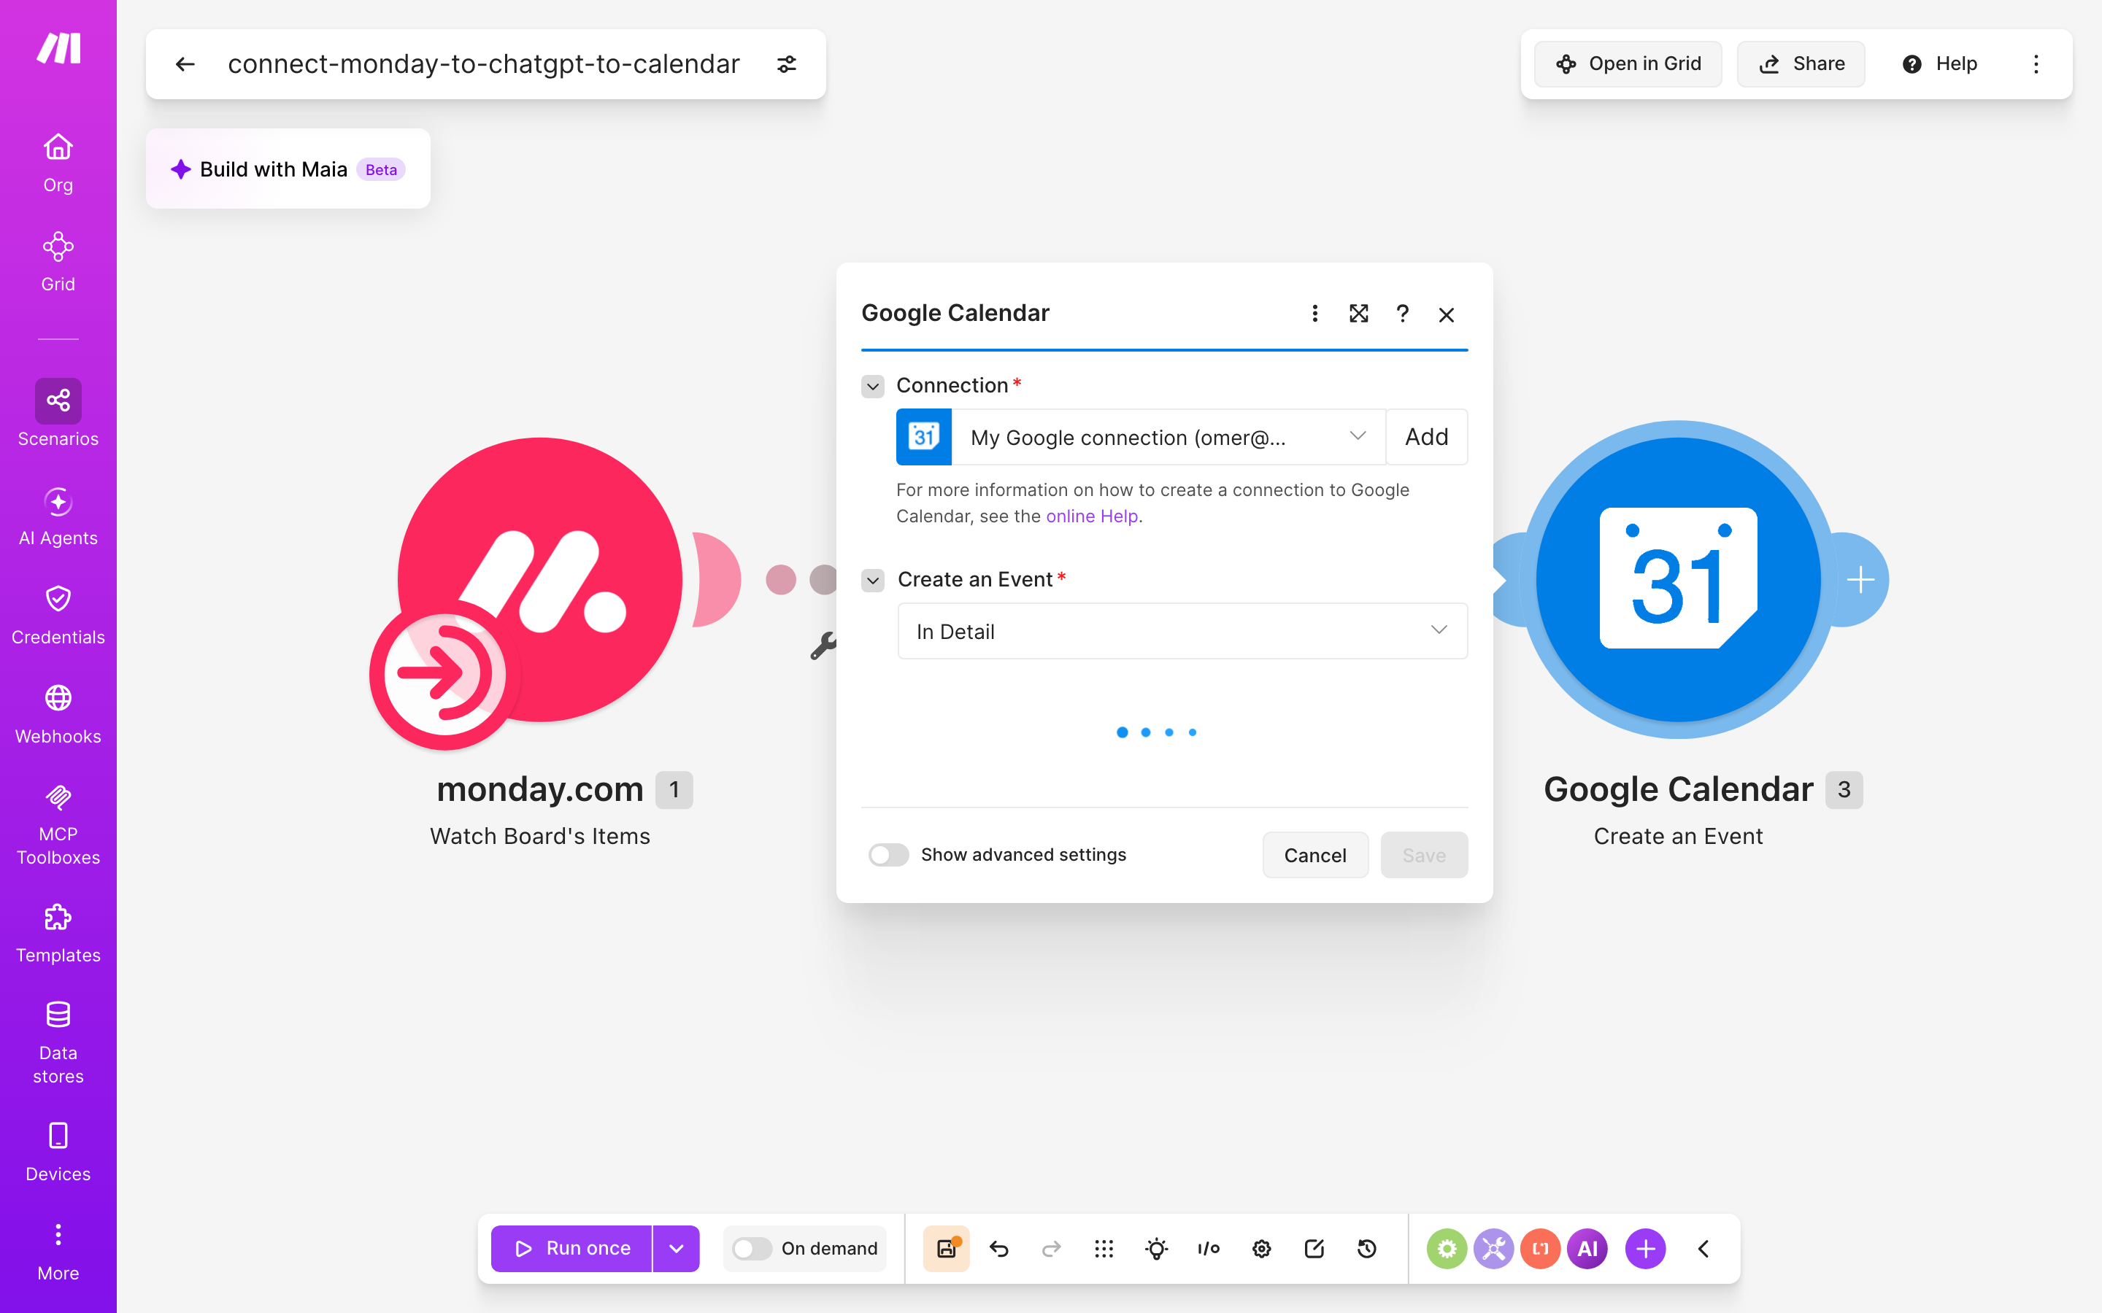Collapse the Create an Event section chevron
The image size is (2102, 1313).
(x=873, y=580)
